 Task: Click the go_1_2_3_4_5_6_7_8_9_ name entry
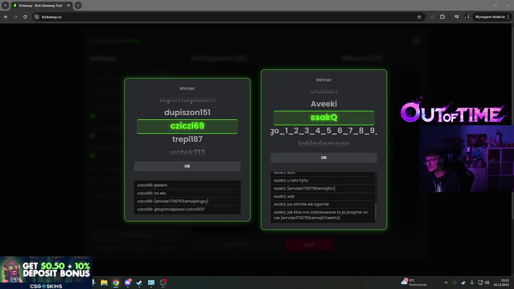pos(324,131)
